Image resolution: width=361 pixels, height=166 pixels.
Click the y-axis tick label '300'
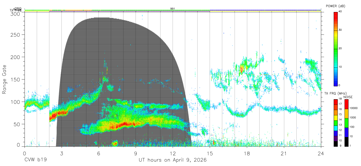point(16,14)
